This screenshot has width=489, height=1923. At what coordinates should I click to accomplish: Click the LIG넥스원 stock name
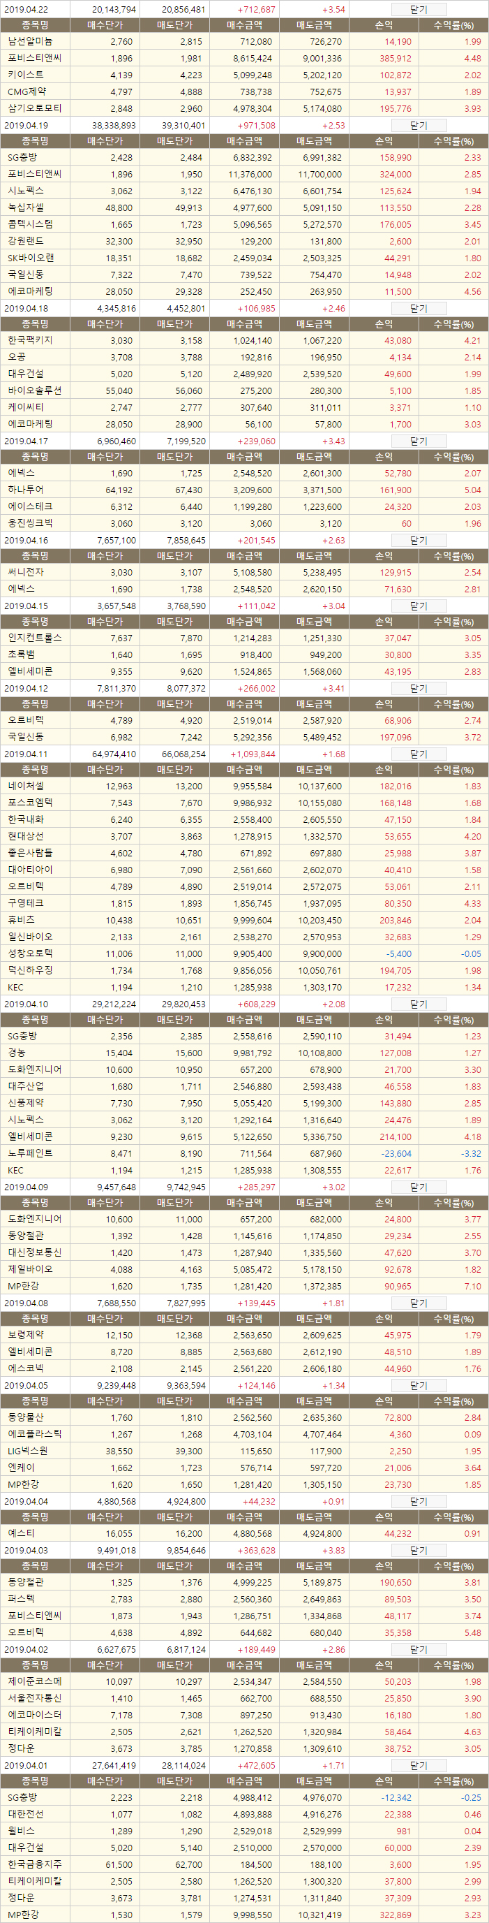pos(28,1451)
